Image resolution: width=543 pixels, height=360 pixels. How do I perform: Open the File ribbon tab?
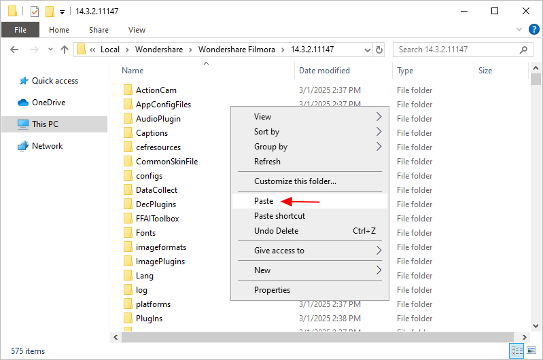tap(20, 30)
